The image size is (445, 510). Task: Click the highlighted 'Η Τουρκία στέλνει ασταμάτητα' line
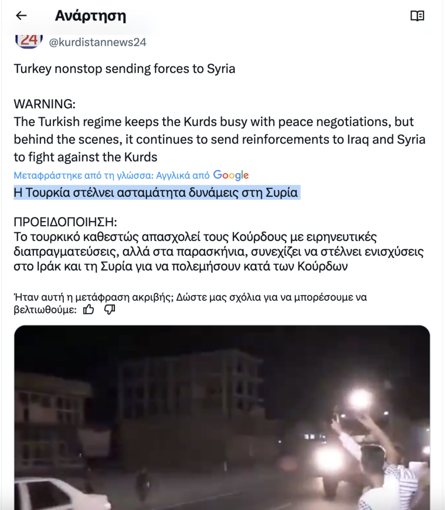click(x=157, y=193)
